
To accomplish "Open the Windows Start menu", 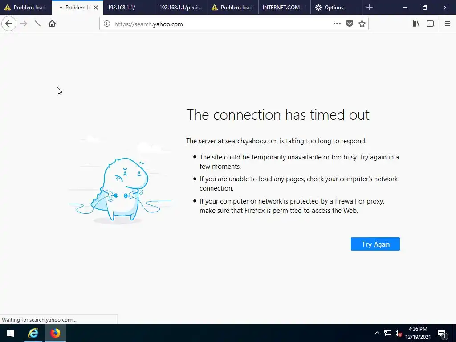I will pos(11,333).
